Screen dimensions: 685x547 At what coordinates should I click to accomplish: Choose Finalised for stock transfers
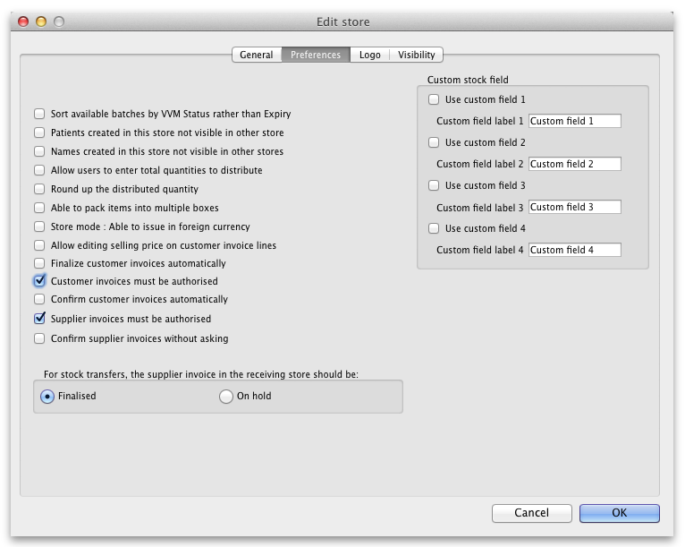coord(47,397)
